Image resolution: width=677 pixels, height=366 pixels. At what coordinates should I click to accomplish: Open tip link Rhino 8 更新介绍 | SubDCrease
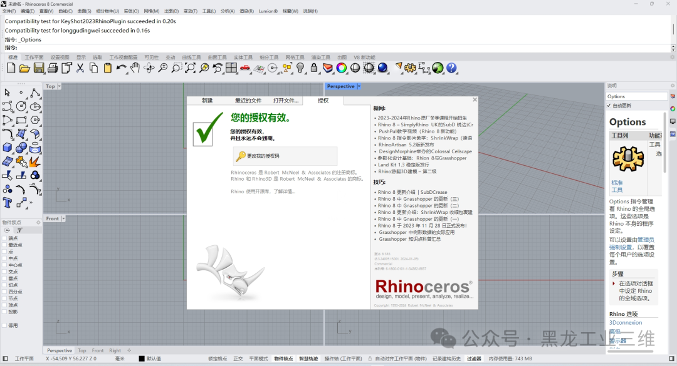[412, 192]
